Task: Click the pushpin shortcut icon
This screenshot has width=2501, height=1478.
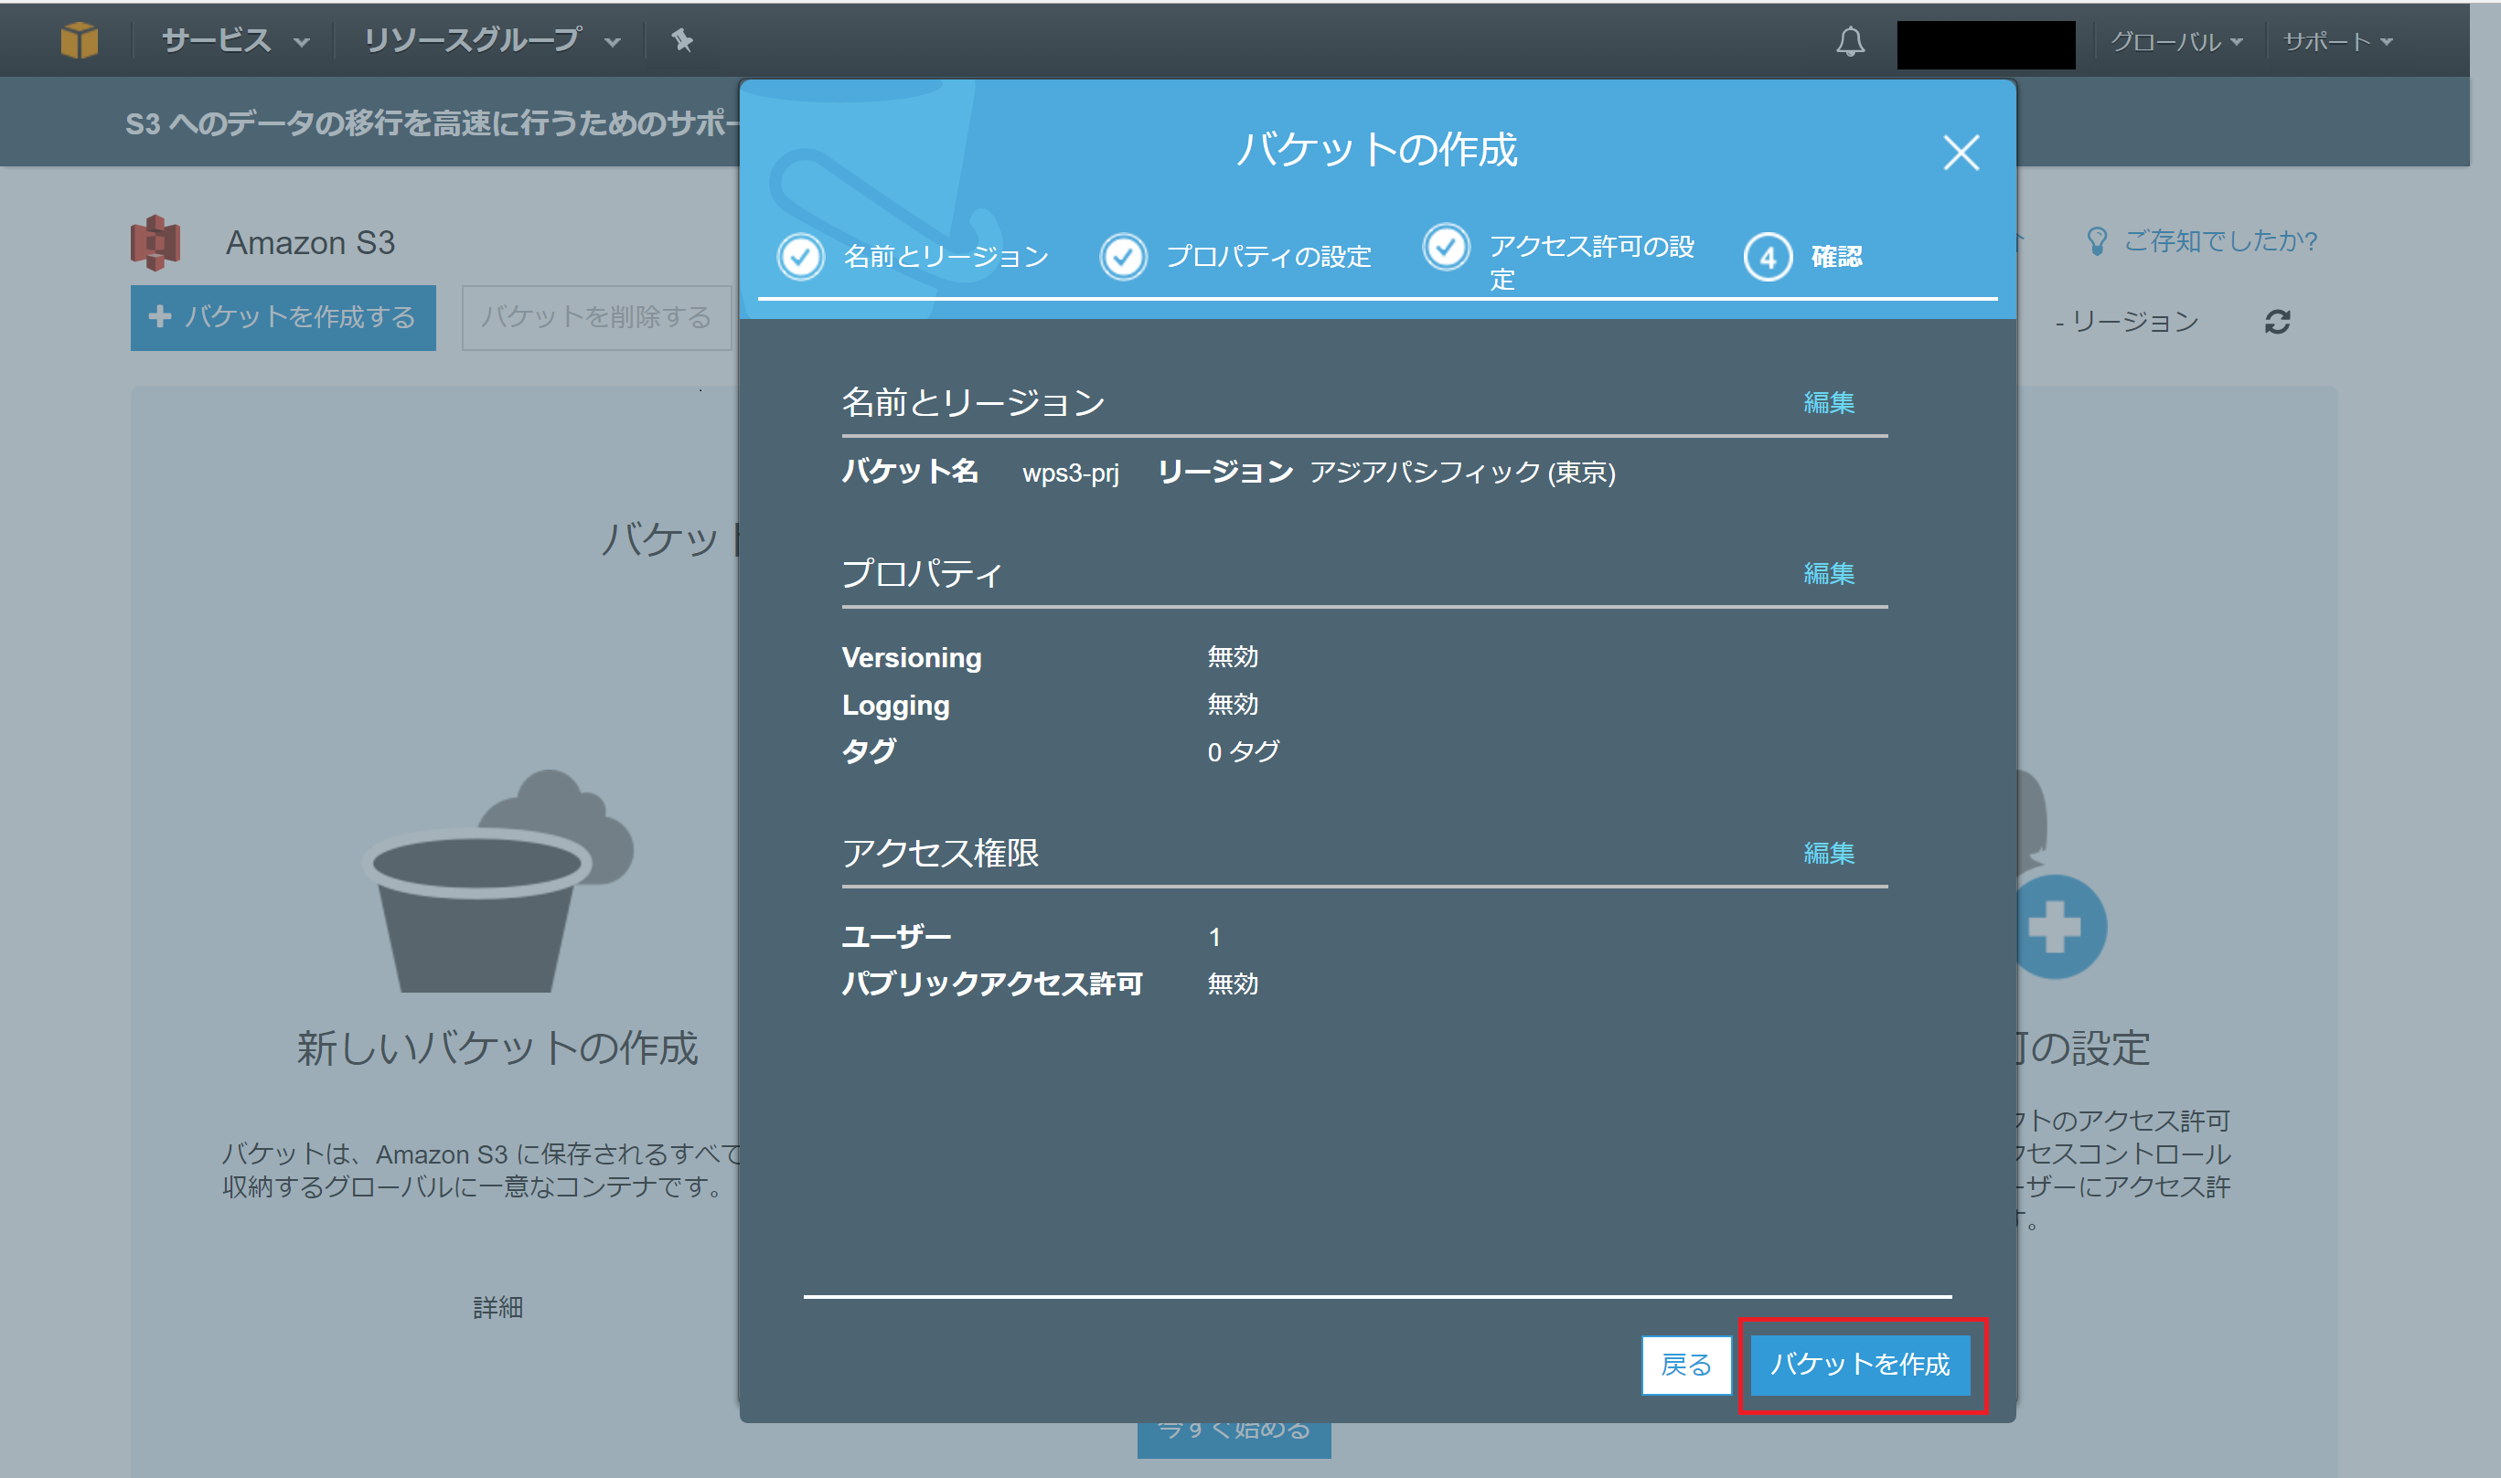Action: coord(682,41)
